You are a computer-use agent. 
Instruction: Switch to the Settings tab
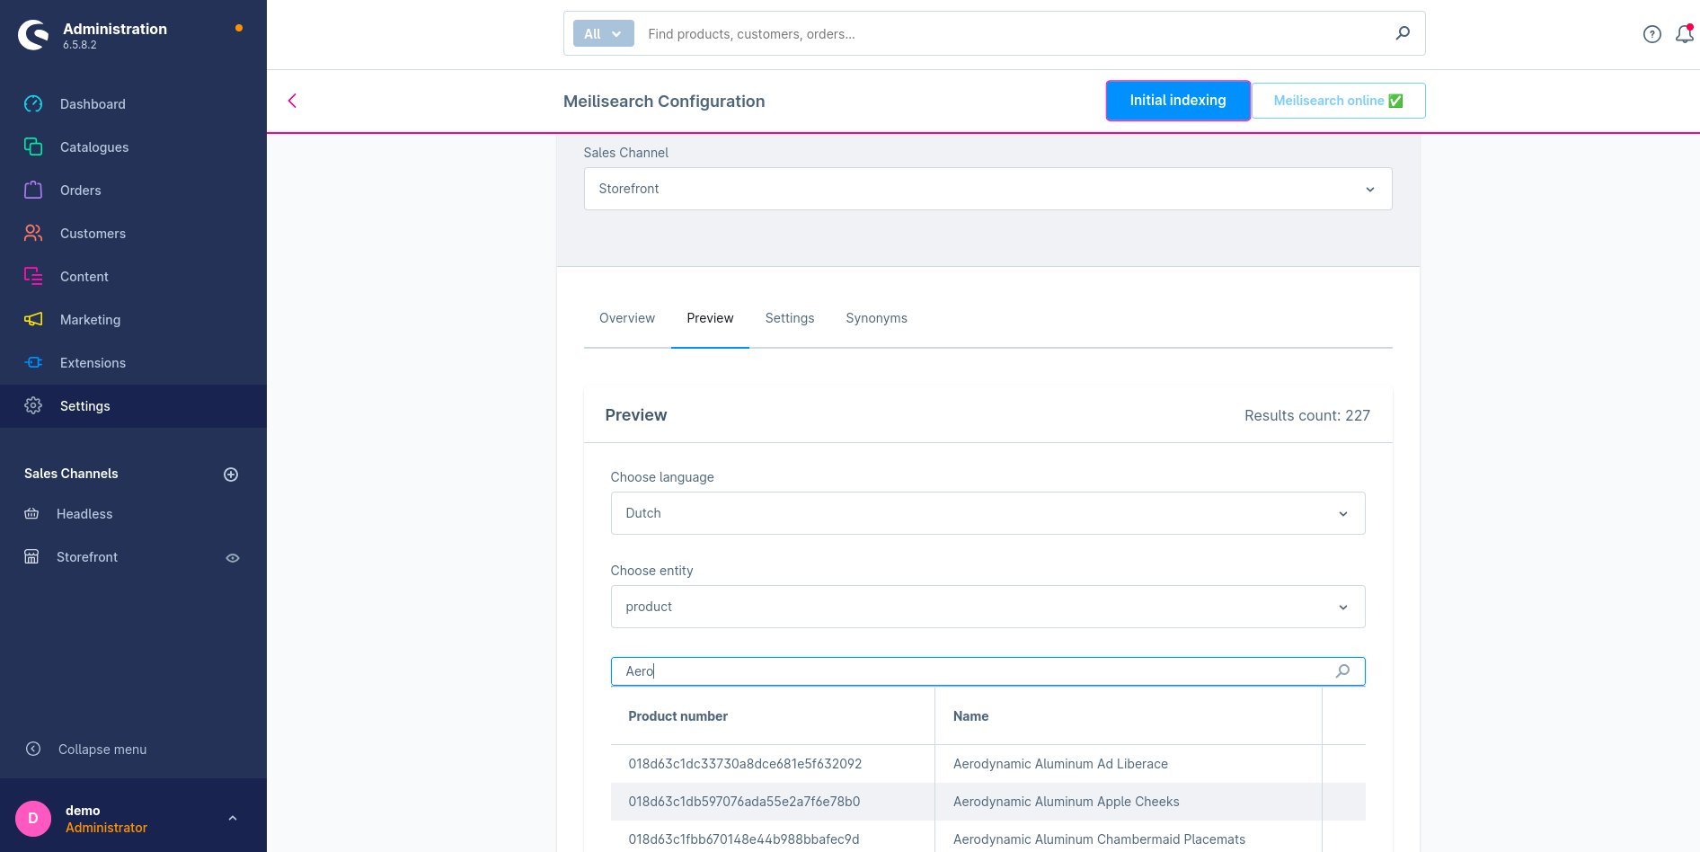[x=790, y=318]
